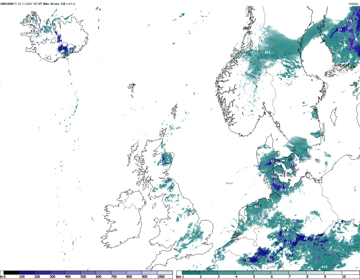
Task: Click the 3 tick on km legend
Action: pos(219,277)
